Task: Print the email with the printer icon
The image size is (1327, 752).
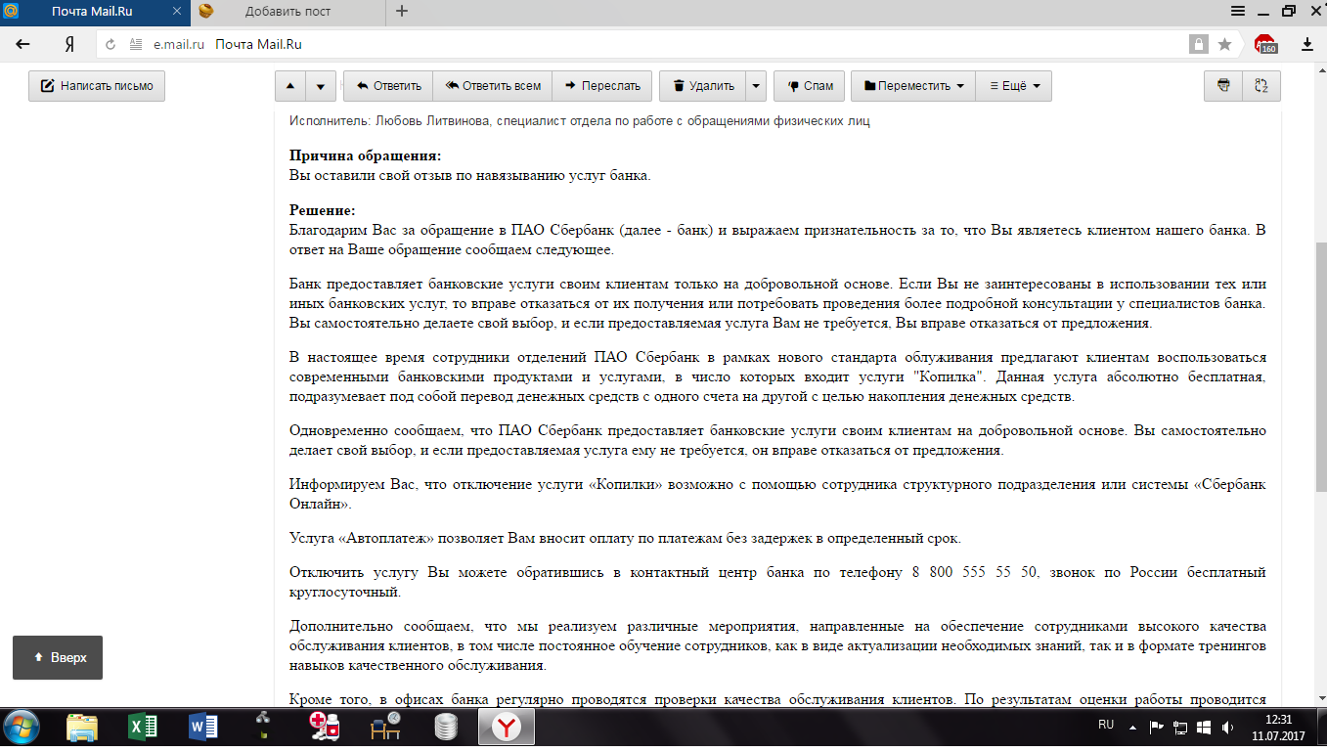Action: (1222, 86)
